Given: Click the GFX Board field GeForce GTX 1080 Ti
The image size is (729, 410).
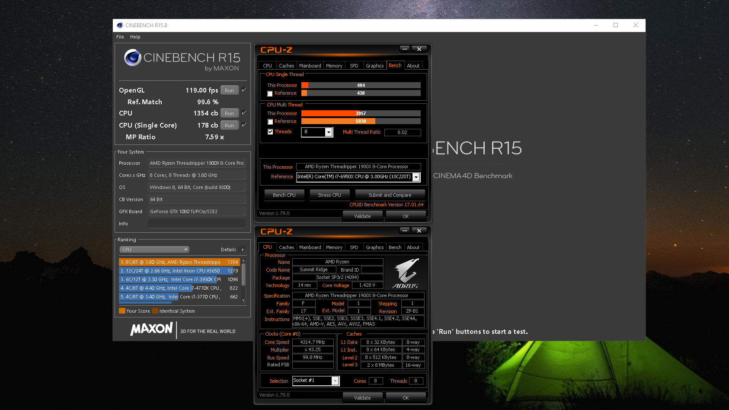Looking at the screenshot, I should (x=197, y=211).
